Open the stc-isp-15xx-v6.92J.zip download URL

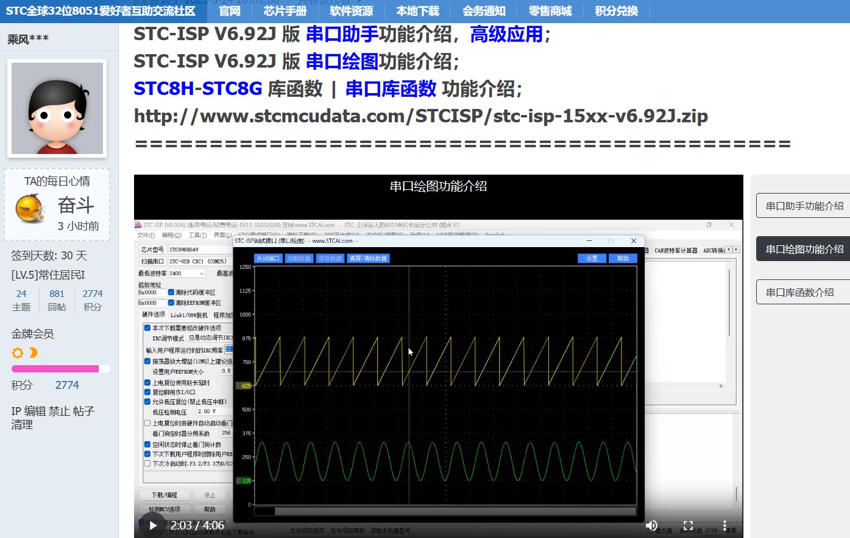point(421,116)
